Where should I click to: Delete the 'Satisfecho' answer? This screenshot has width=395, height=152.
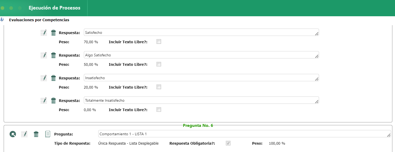pos(53,33)
